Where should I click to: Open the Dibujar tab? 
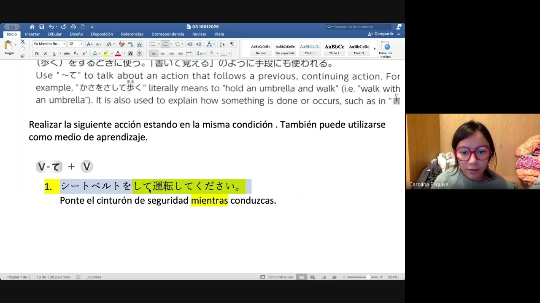[x=55, y=34]
